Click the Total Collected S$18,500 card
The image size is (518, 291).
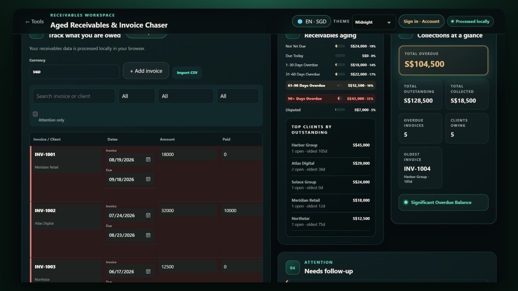pyautogui.click(x=467, y=94)
